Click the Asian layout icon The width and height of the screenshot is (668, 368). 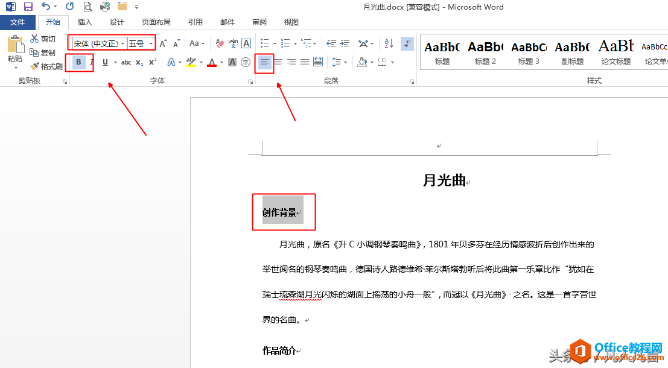pos(363,43)
